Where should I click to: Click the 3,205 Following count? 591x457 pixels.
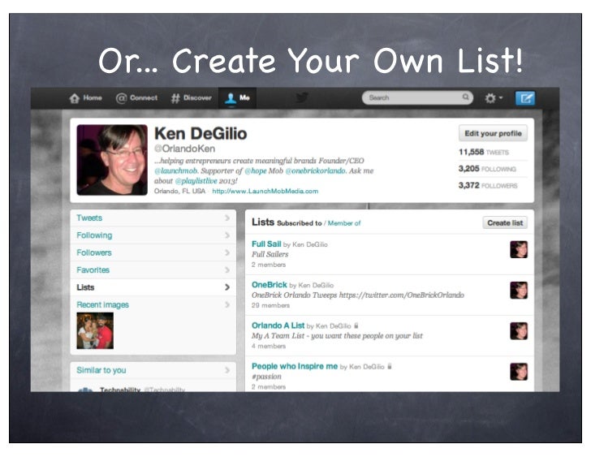pos(487,169)
